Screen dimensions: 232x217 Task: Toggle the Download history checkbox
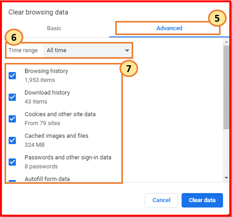(13, 97)
